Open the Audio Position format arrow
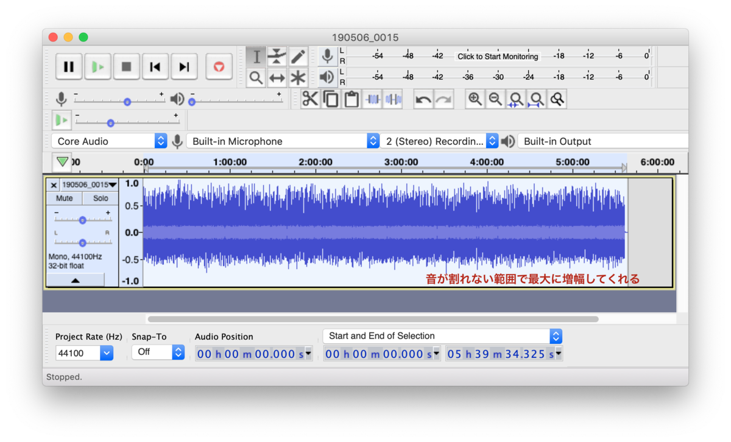 (x=308, y=354)
